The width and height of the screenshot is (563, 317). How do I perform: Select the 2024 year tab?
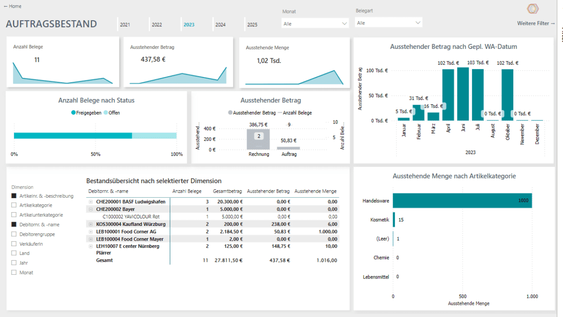[x=220, y=24]
